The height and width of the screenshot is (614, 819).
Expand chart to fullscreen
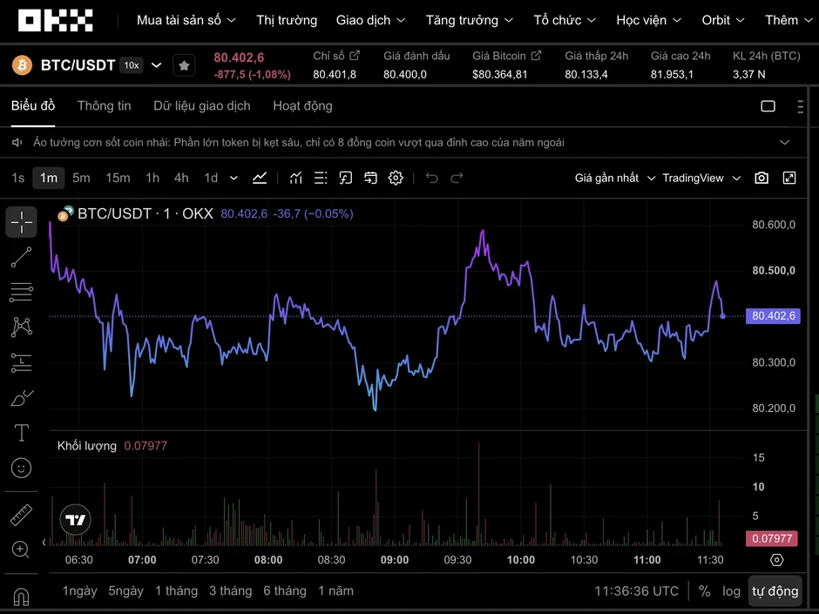coord(789,178)
